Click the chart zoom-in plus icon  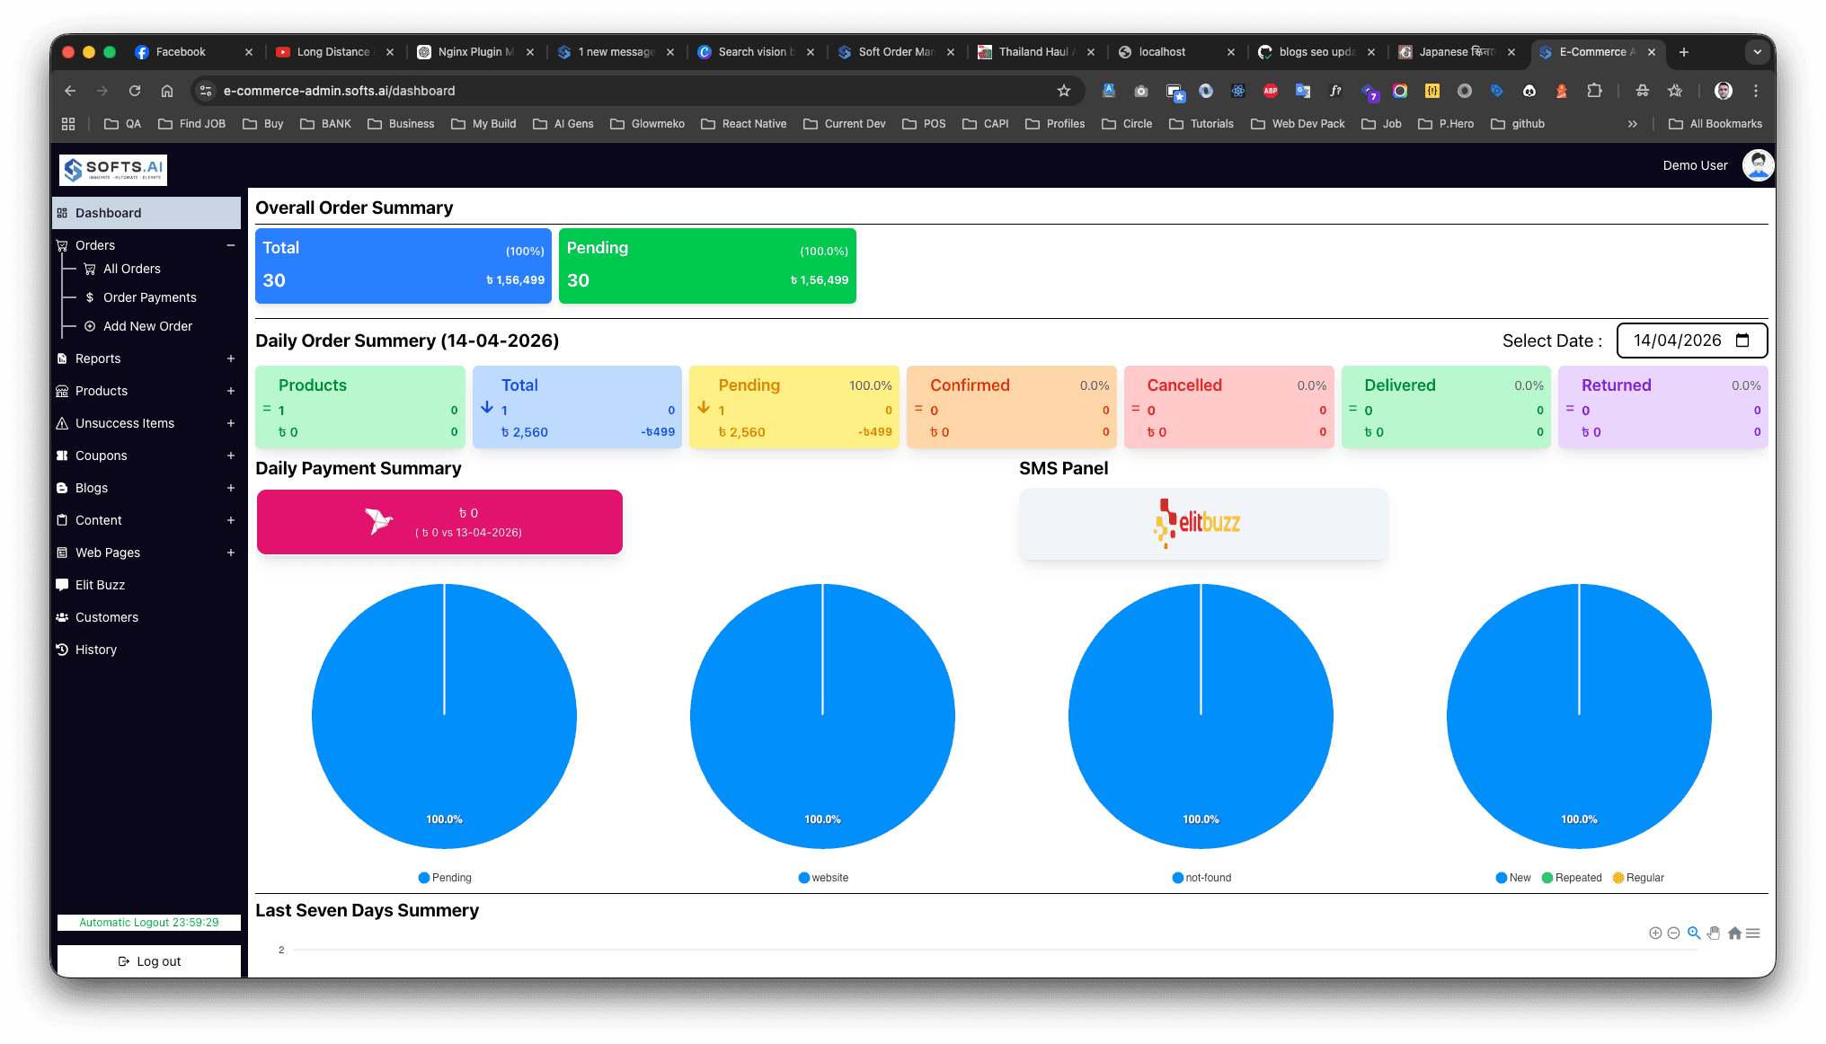point(1655,933)
